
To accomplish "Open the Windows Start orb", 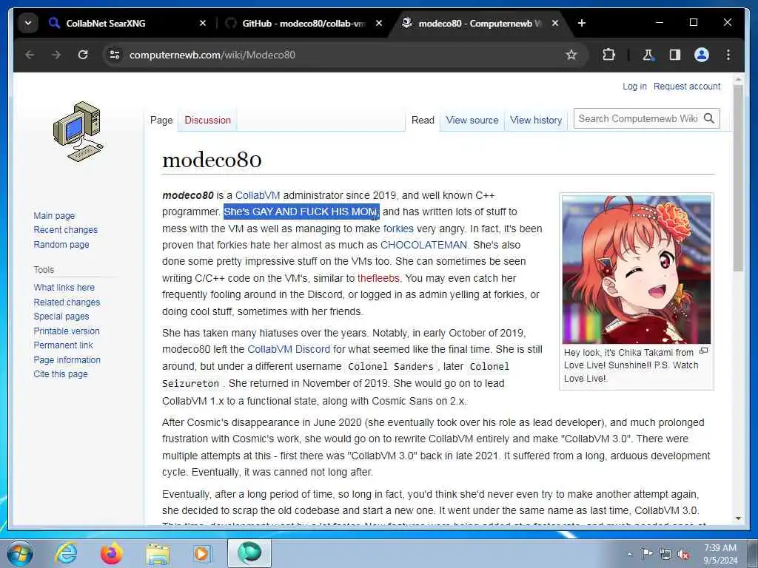I will point(19,553).
